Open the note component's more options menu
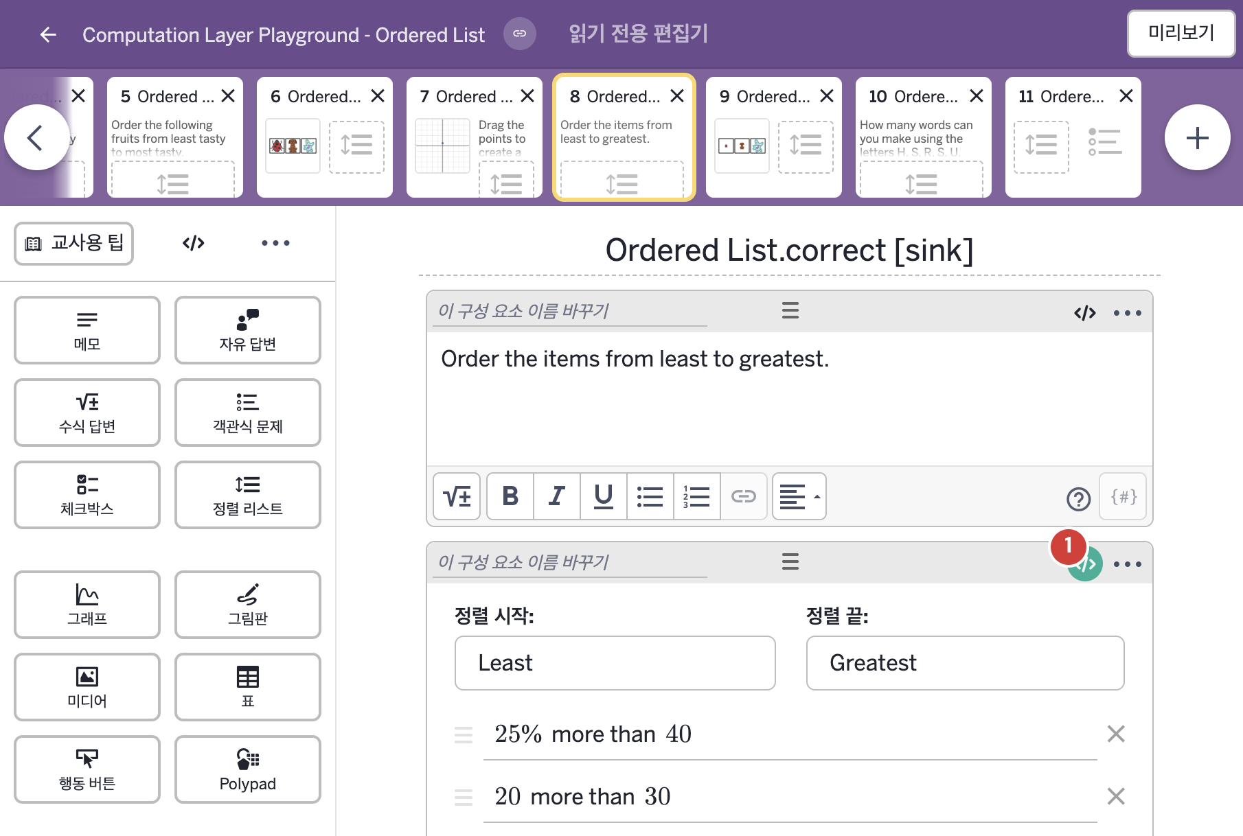This screenshot has width=1243, height=836. (x=1128, y=313)
